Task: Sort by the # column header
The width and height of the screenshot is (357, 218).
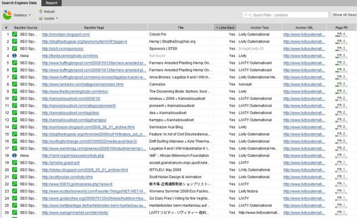Action: tap(6, 28)
